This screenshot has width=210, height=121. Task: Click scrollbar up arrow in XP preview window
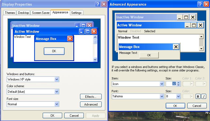coord(95,37)
